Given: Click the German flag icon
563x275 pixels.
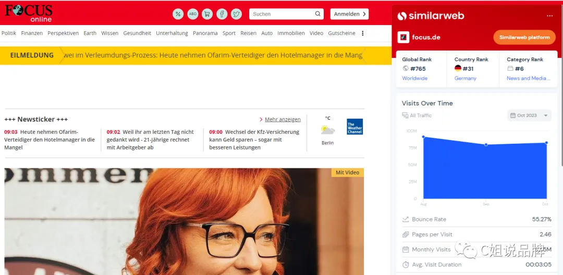Looking at the screenshot, I should 458,68.
